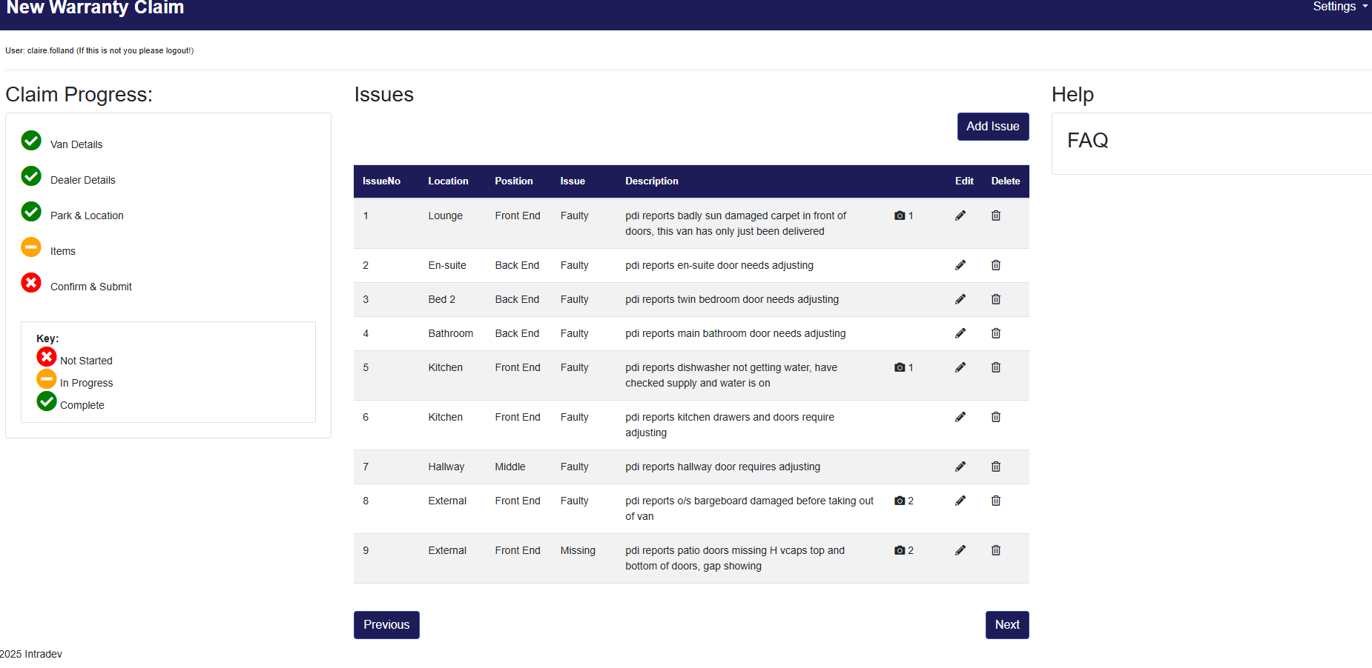Click pencil icon for Bed 2 issue
This screenshot has height=668, width=1372.
click(x=960, y=299)
